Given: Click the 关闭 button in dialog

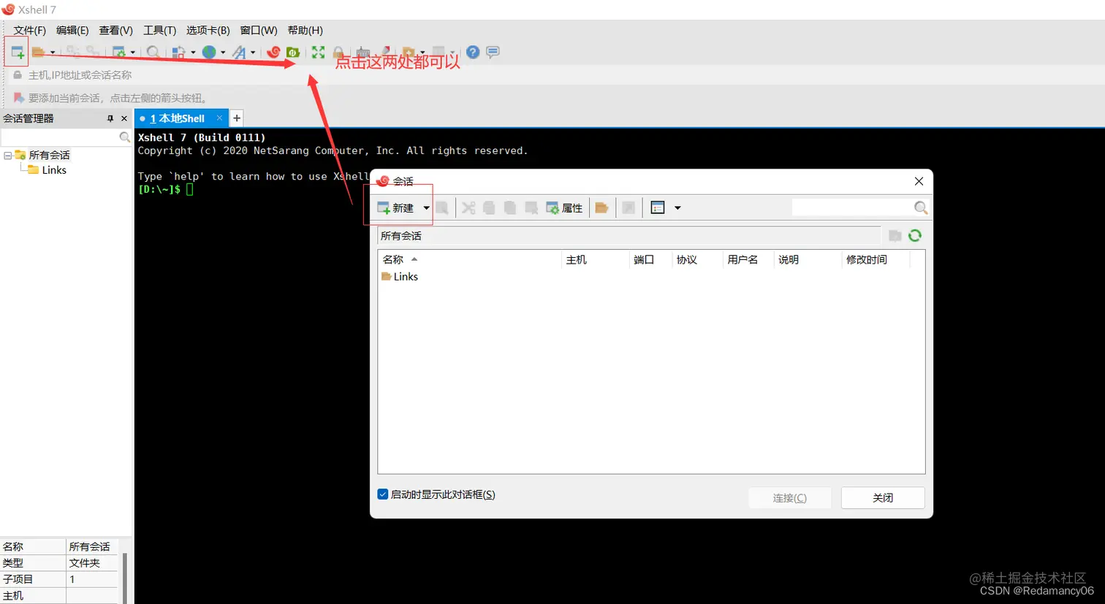Looking at the screenshot, I should pyautogui.click(x=883, y=497).
